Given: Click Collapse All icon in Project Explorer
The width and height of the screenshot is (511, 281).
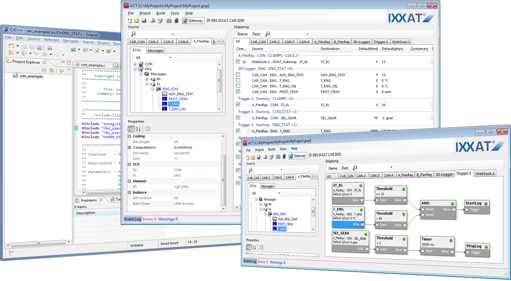Looking at the screenshot, I should [x=44, y=70].
